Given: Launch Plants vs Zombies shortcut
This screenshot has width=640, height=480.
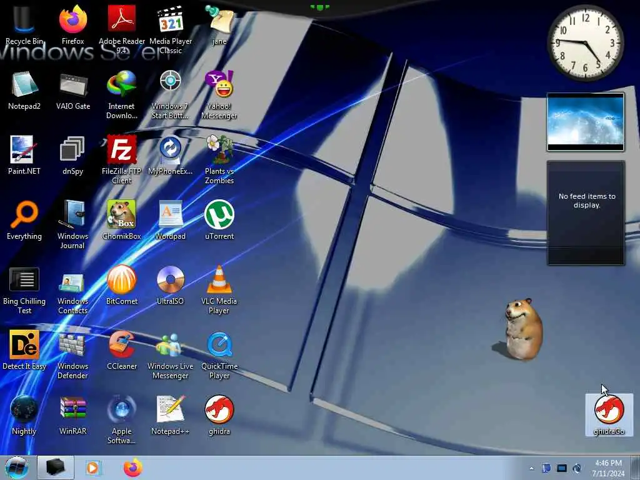Looking at the screenshot, I should coord(219,159).
